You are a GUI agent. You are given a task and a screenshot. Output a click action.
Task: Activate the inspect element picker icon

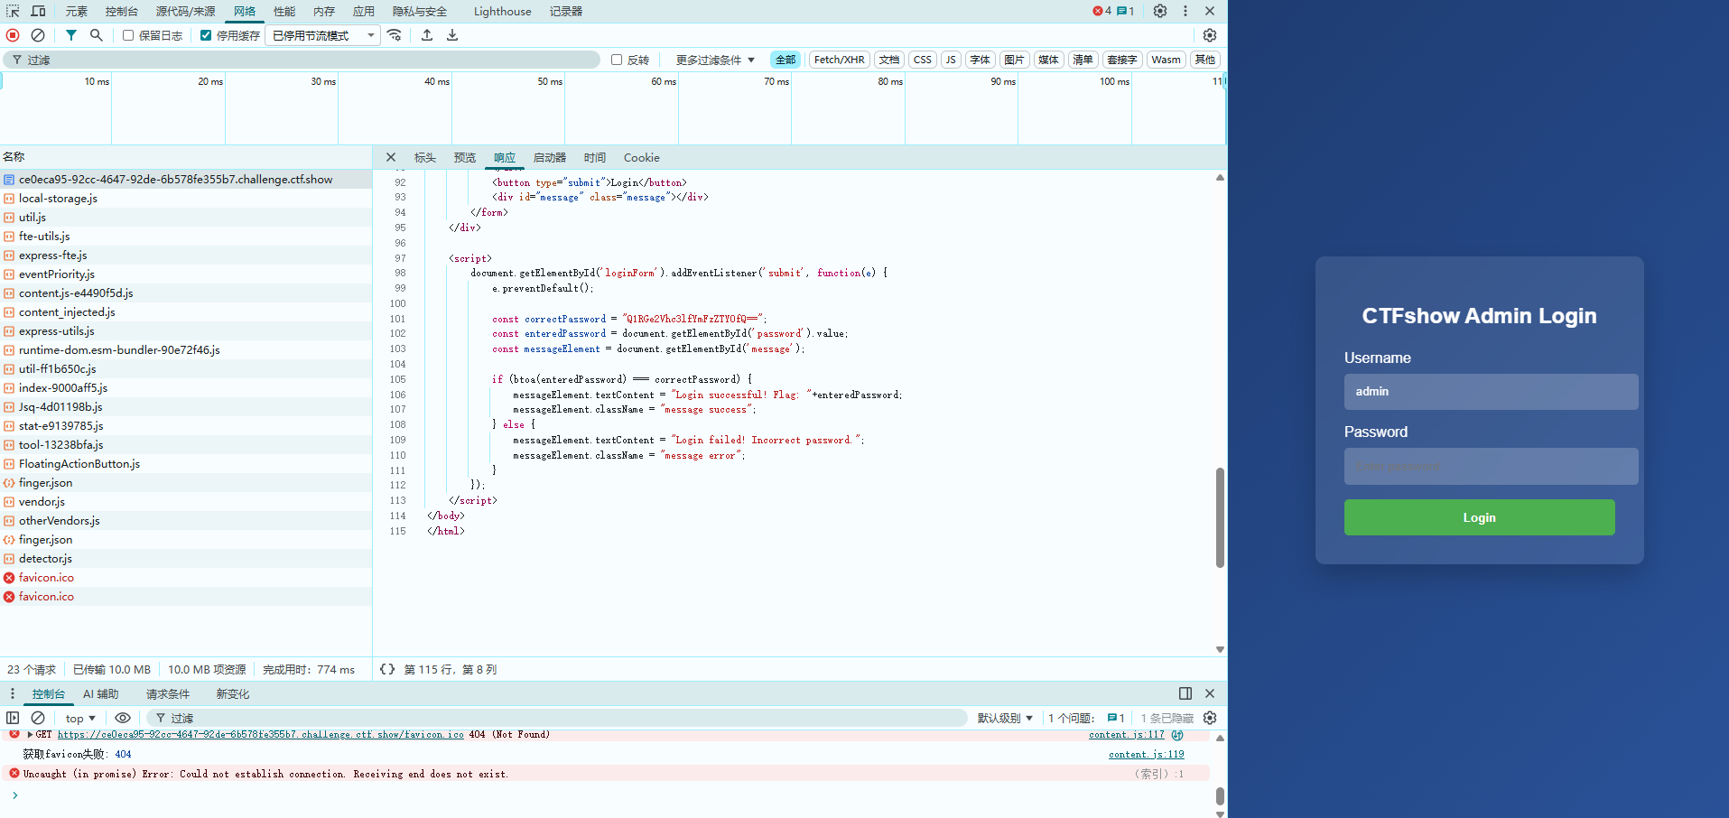point(13,11)
